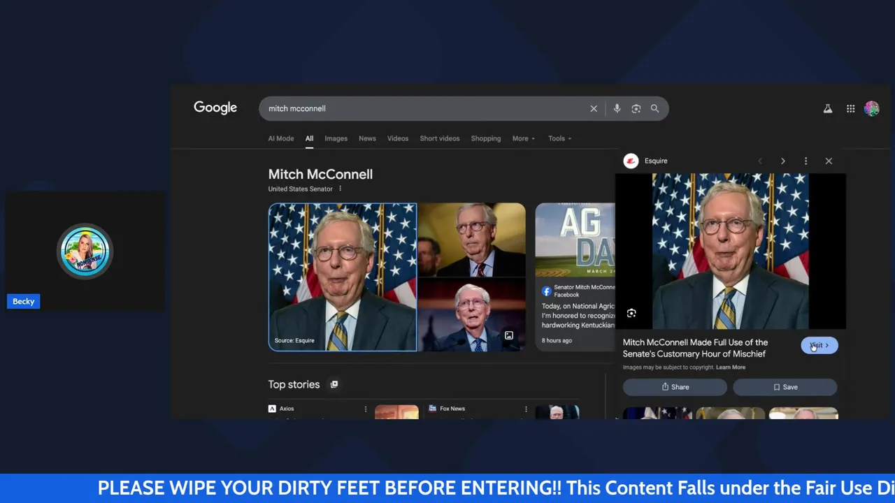Search inside image with Lens icon
Image resolution: width=895 pixels, height=503 pixels.
coord(631,313)
